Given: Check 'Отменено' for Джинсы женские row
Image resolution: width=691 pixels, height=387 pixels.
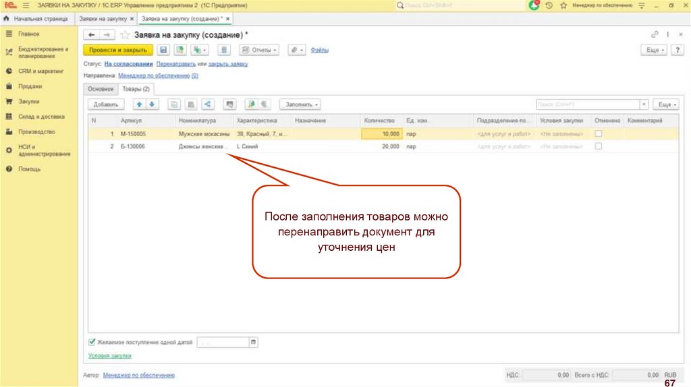Looking at the screenshot, I should pyautogui.click(x=598, y=146).
